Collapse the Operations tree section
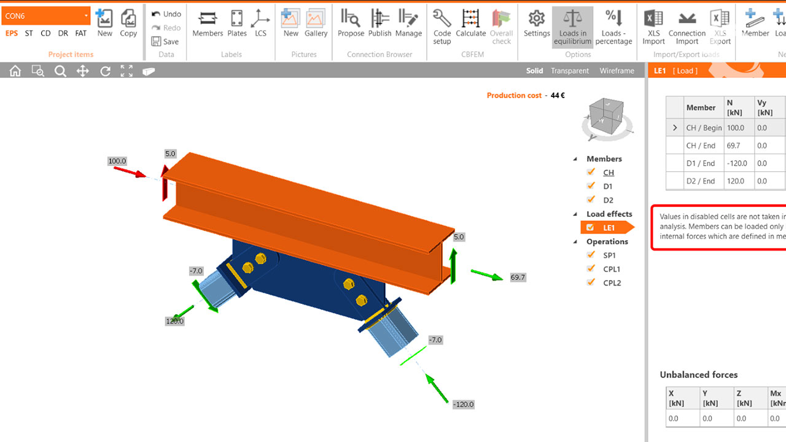This screenshot has height=442, width=786. (x=575, y=242)
